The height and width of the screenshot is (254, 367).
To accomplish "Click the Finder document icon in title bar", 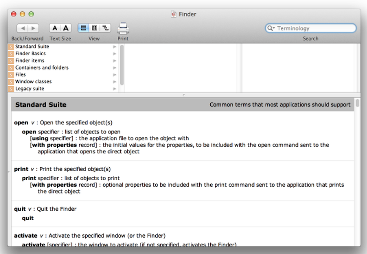I will click(174, 14).
